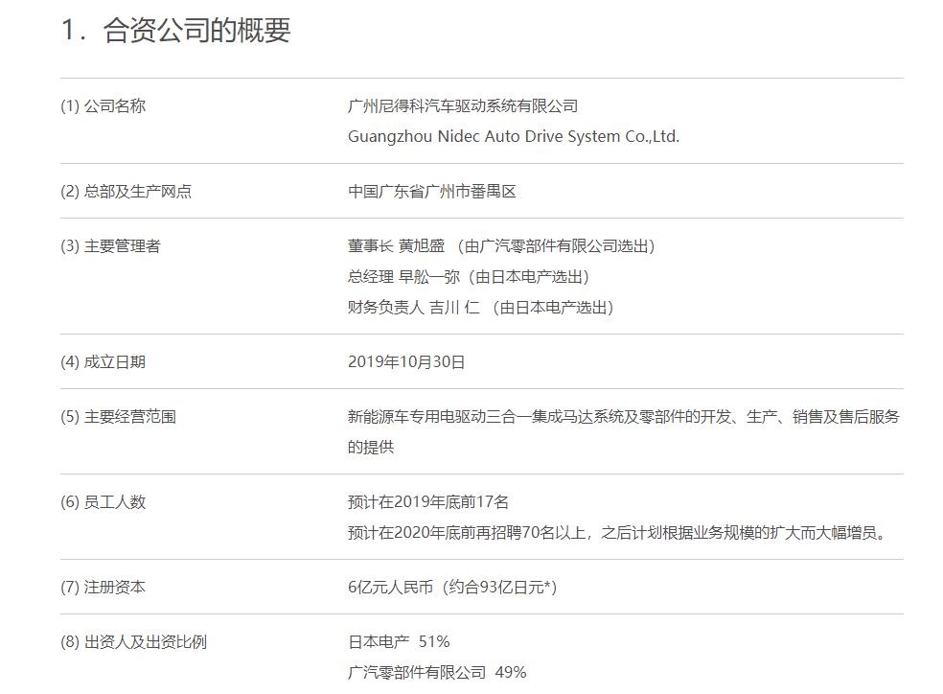Select the label '(2) 总部及生产网点'
The height and width of the screenshot is (694, 943).
click(126, 192)
